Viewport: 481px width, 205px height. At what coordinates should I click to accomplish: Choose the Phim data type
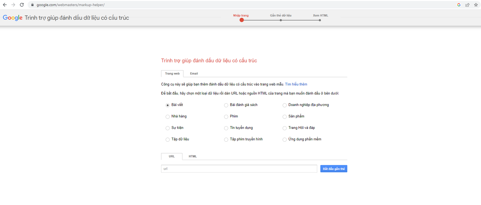(x=226, y=117)
